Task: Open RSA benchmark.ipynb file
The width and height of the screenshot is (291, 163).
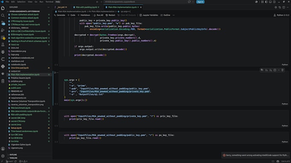Action: [x=21, y=108]
